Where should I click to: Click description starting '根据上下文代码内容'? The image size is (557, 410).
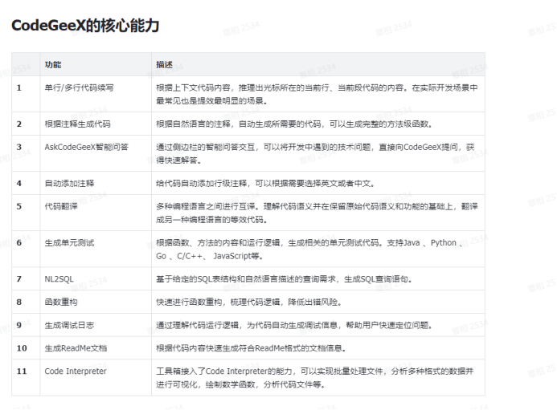317,95
